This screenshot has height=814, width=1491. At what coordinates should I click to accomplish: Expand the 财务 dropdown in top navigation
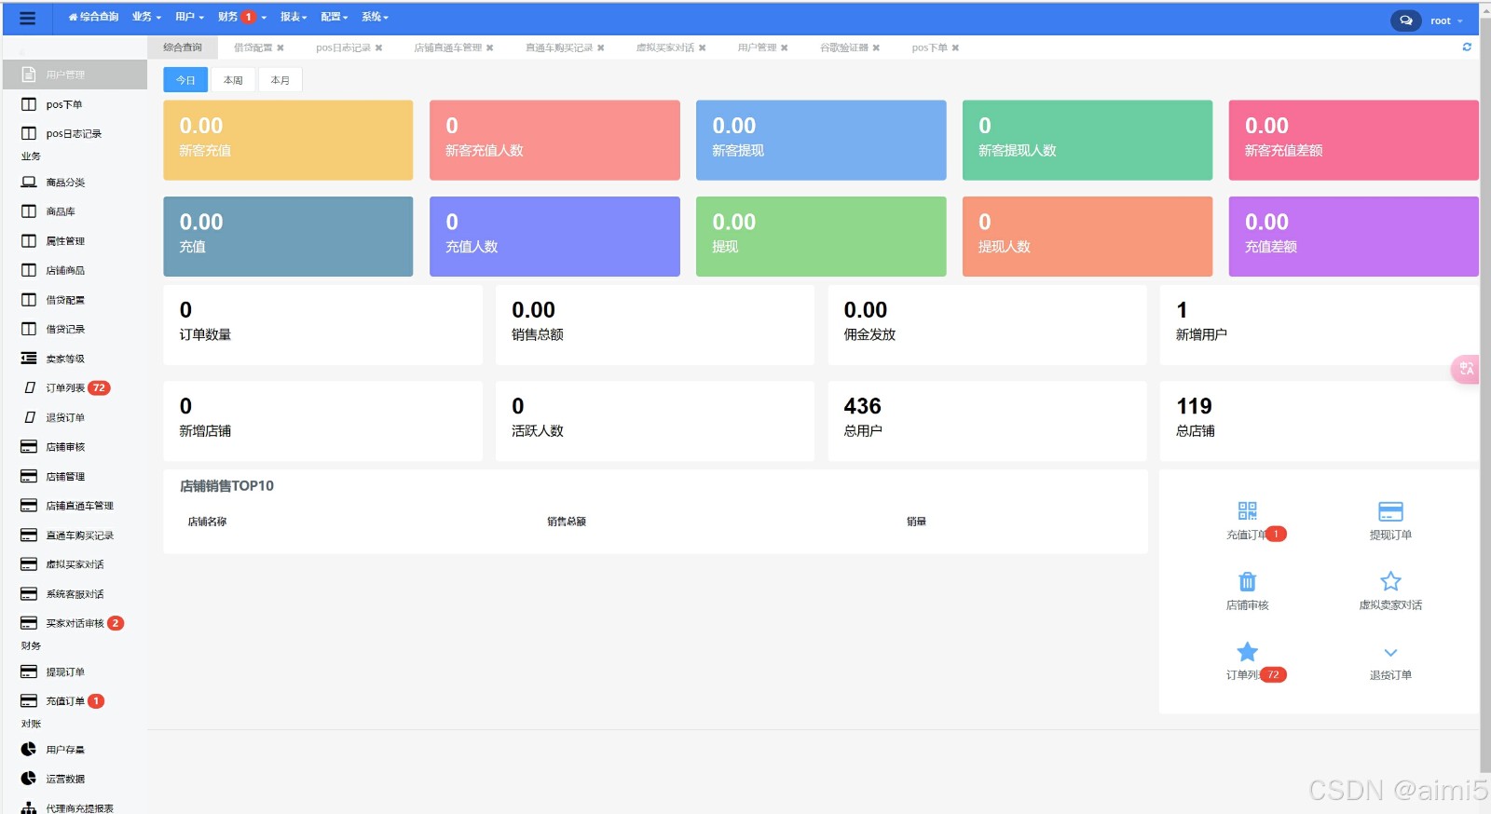coord(241,17)
